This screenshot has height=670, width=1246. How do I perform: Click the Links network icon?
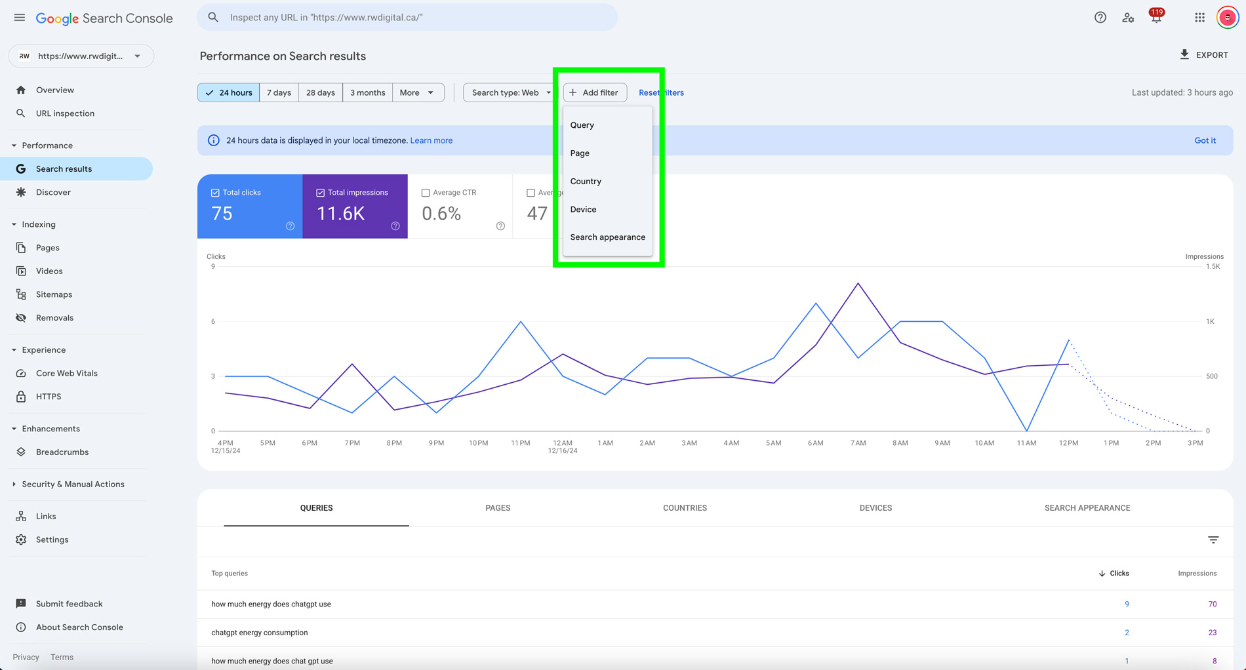point(21,516)
